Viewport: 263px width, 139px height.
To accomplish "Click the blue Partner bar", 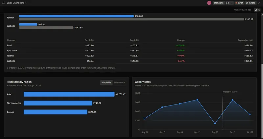I will [x=77, y=16].
